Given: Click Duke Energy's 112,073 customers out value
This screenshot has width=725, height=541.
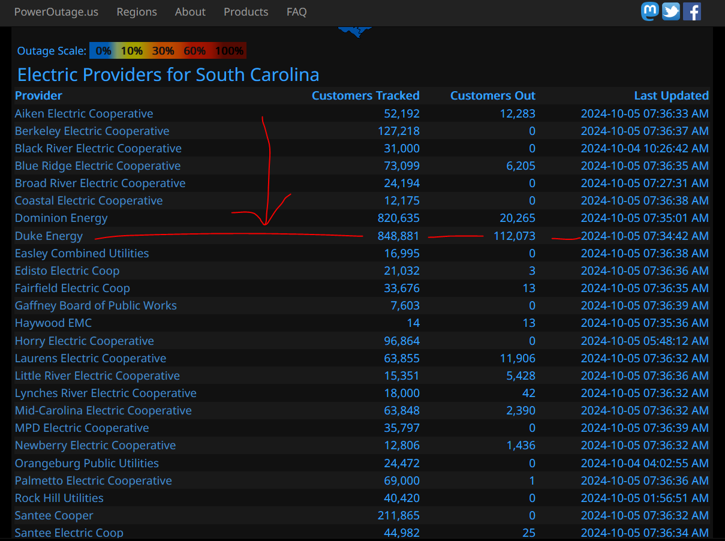Looking at the screenshot, I should coord(515,236).
